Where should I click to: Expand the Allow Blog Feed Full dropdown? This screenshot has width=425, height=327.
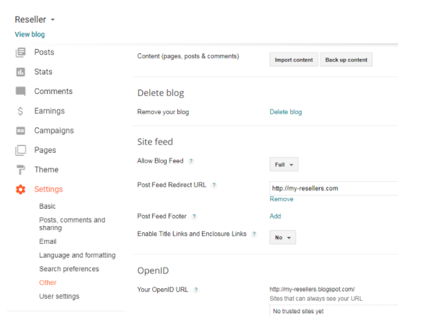click(x=283, y=165)
